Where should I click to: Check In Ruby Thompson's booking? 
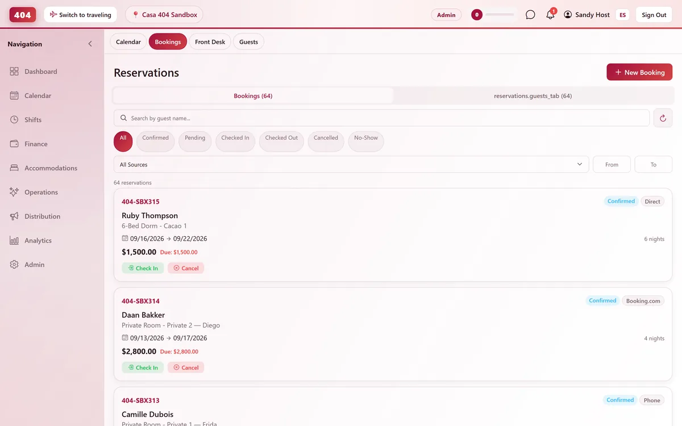(x=143, y=268)
